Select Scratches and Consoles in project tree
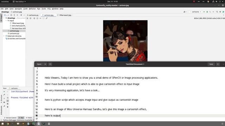 pos(15,38)
